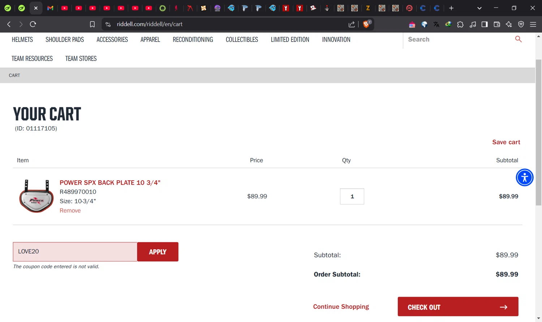
Task: Click the Search input field
Action: click(459, 39)
